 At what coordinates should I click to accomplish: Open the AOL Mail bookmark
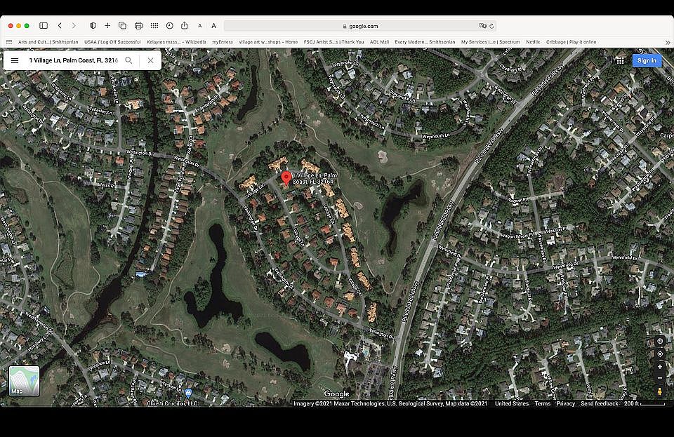click(379, 42)
